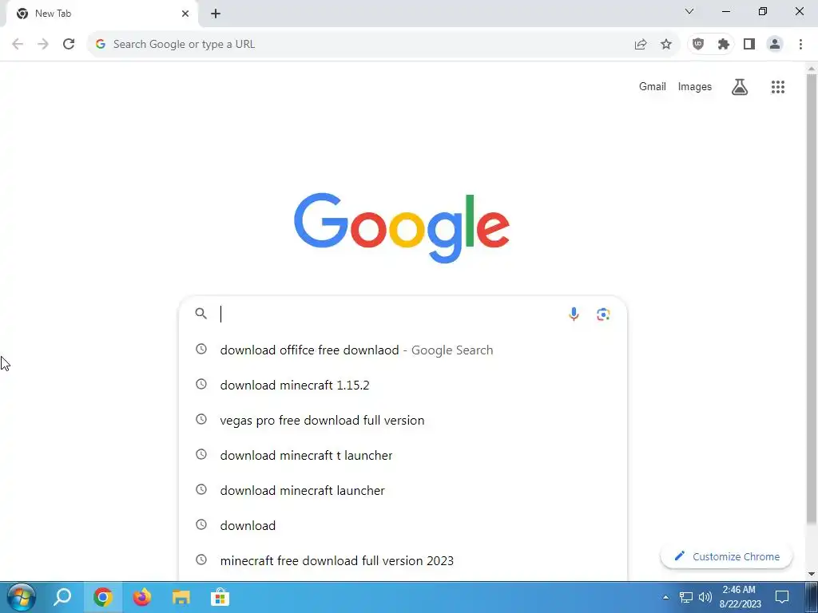The width and height of the screenshot is (818, 613).
Task: Click the Customize Chrome button
Action: (726, 556)
